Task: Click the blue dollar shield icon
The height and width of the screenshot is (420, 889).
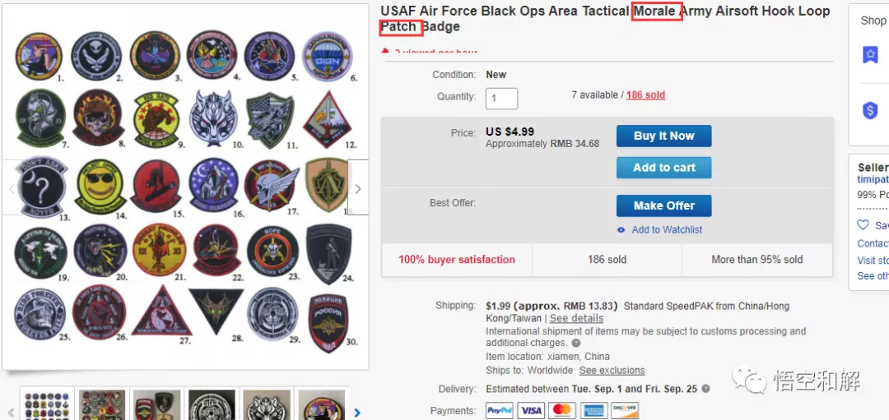Action: coord(870,110)
